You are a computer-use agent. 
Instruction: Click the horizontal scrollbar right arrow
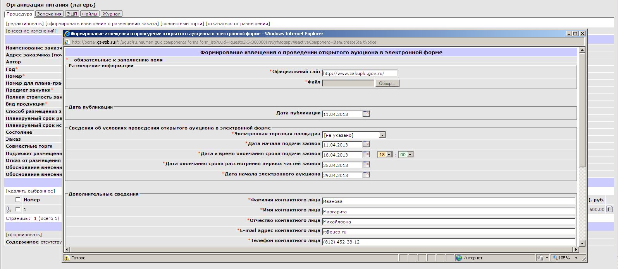(575, 250)
